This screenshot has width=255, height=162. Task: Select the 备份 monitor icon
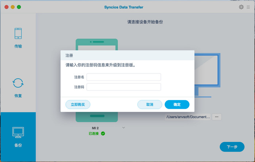pos(18,132)
